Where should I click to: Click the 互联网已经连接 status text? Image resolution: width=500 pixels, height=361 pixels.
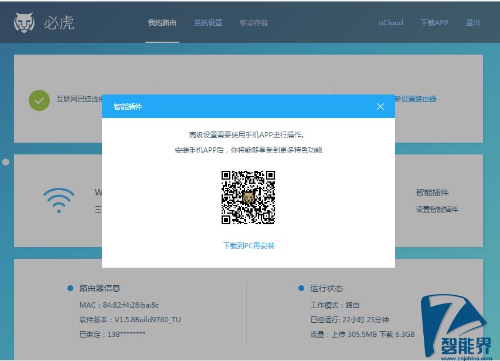[x=79, y=99]
